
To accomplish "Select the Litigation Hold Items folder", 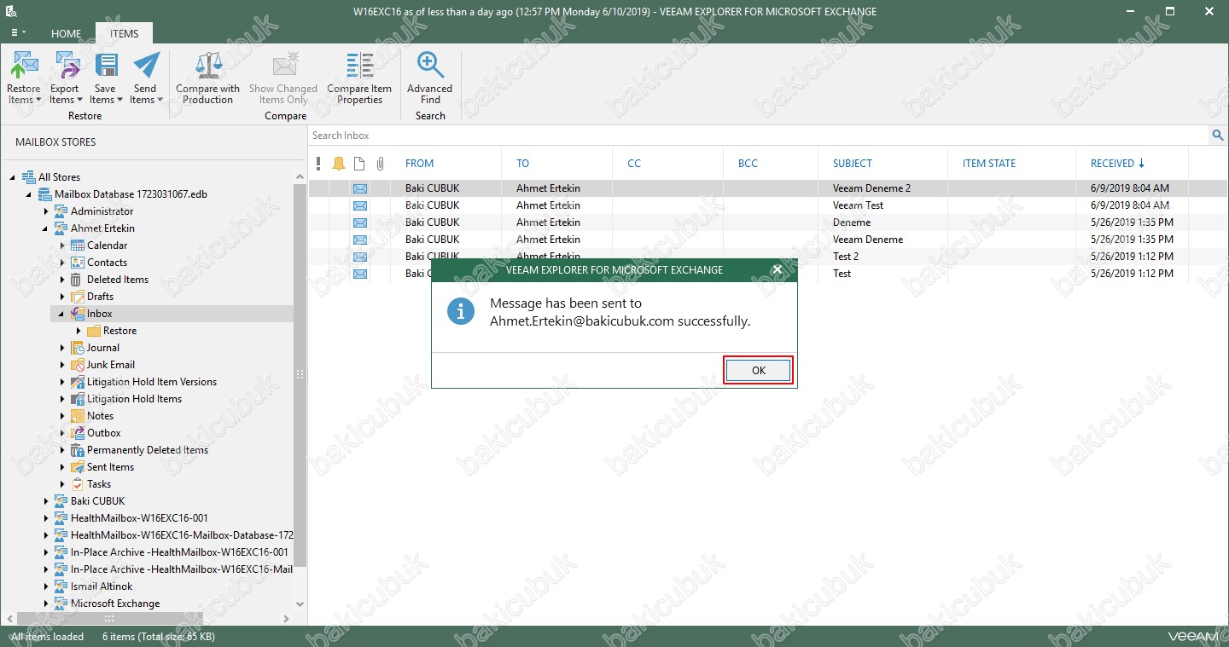I will tap(134, 399).
